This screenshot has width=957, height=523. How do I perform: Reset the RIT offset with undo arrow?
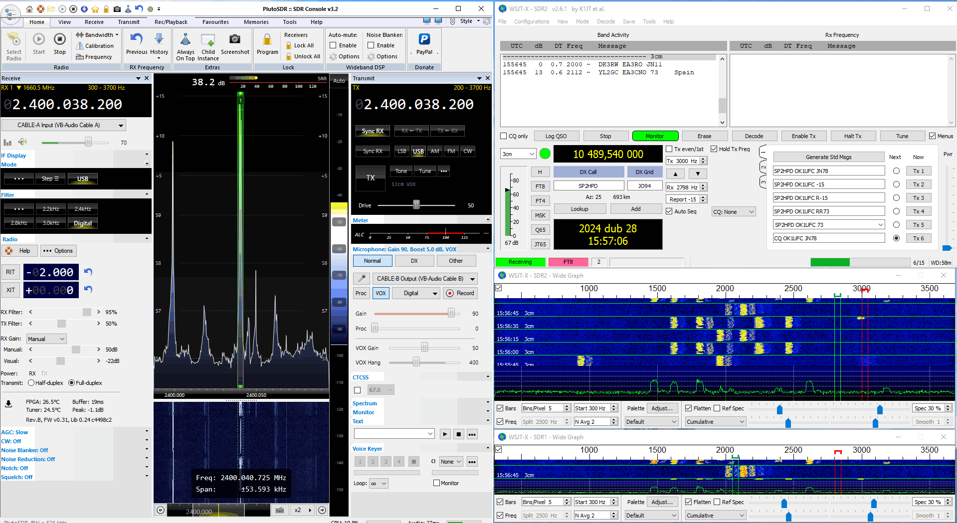pos(88,272)
